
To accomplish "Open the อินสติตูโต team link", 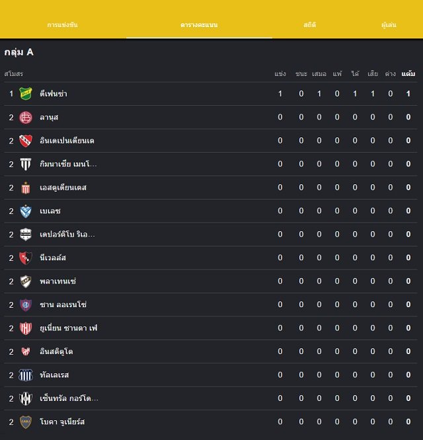I will click(56, 351).
